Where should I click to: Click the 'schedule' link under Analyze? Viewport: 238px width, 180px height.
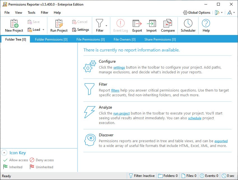(194, 118)
